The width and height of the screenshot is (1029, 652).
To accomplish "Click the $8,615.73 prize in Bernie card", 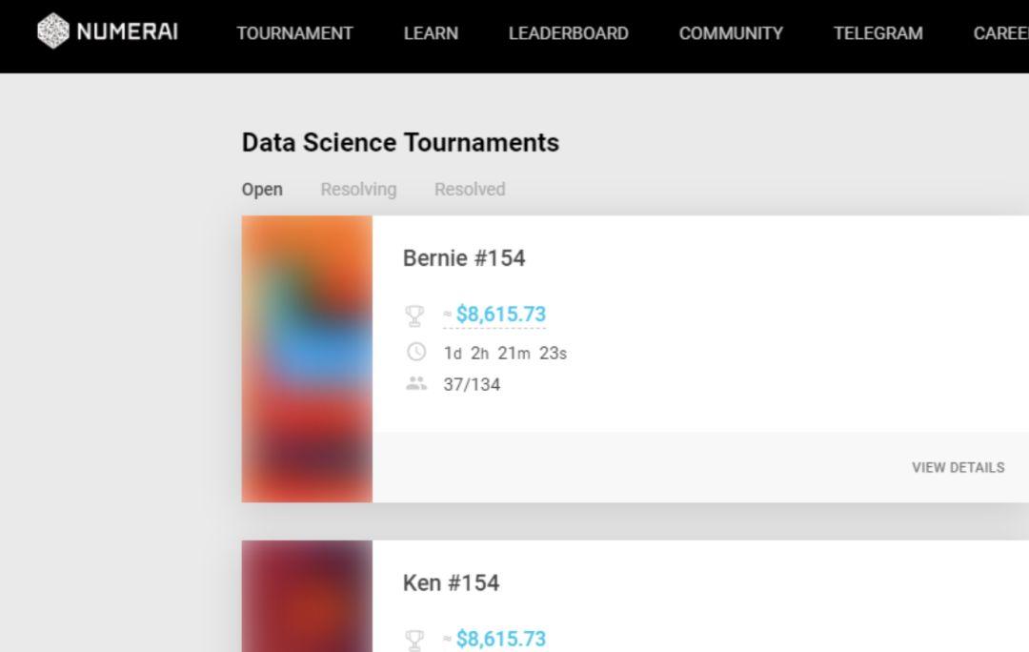I will click(501, 314).
